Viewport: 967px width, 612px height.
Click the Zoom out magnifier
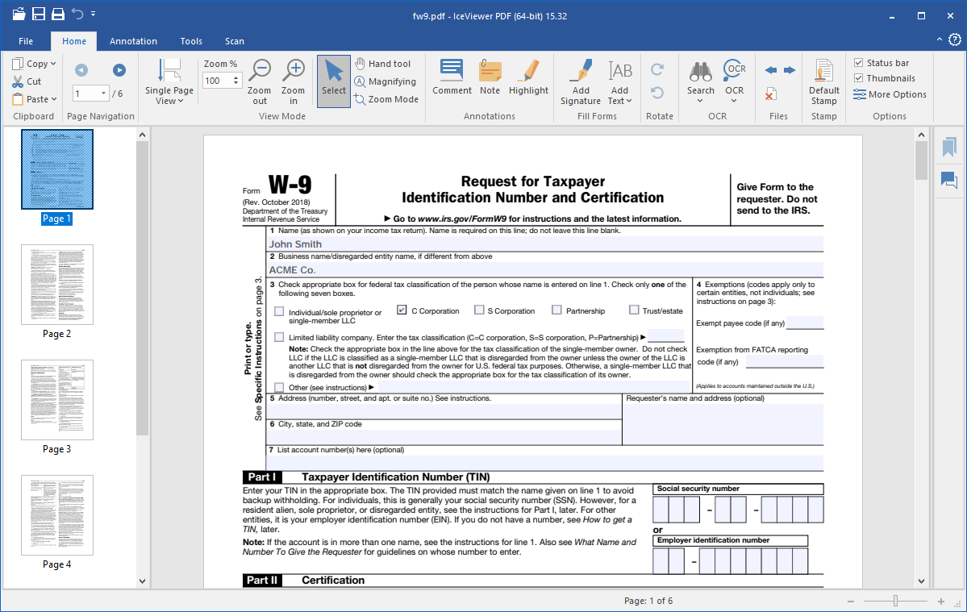[260, 82]
